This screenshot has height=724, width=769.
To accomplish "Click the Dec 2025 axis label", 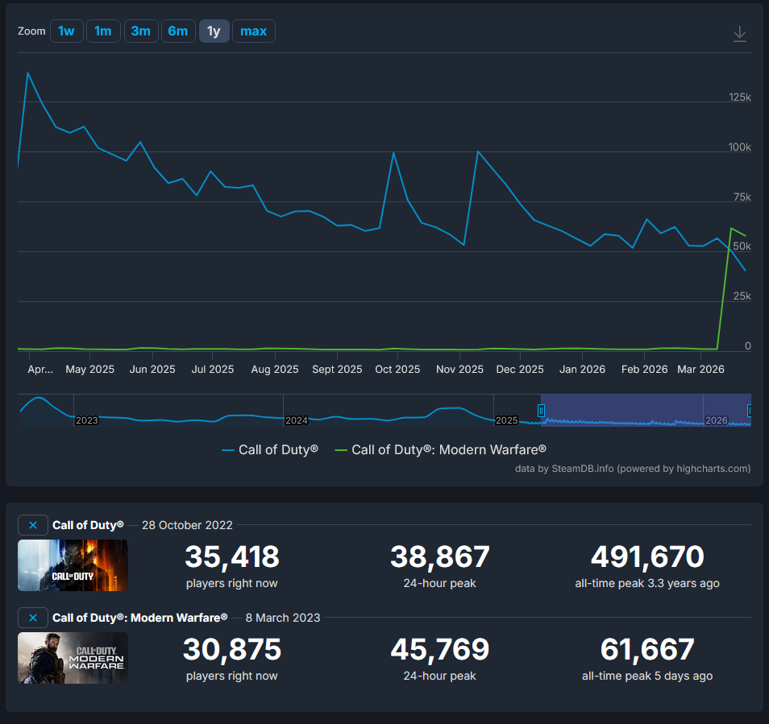I will [520, 370].
